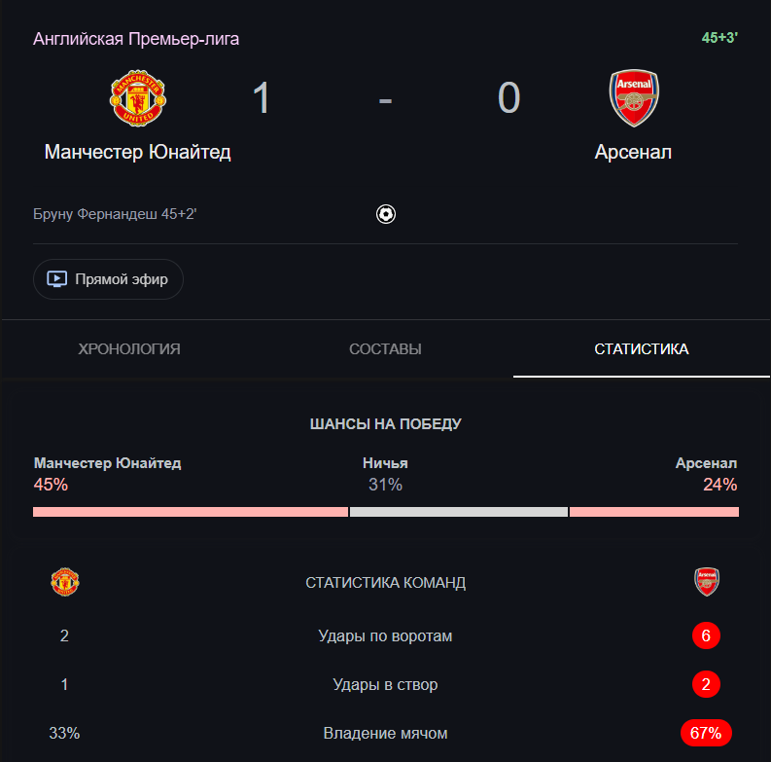Click Arsenal's red shots badge showing 6
The width and height of the screenshot is (771, 762).
click(707, 636)
